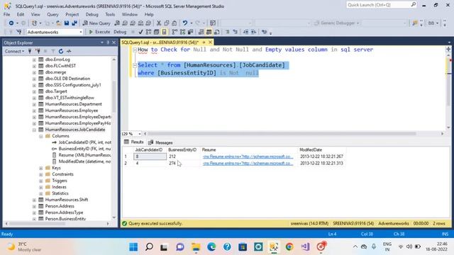Click the Cut scissors icon
Screen dimensions: 454x255
pyautogui.click(x=159, y=23)
